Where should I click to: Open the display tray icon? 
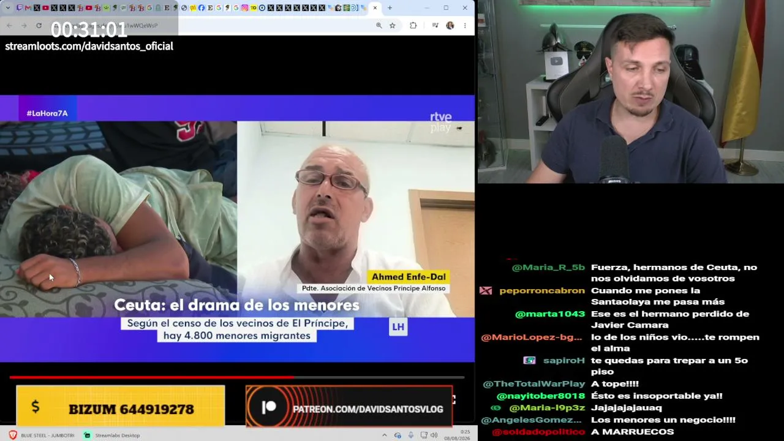[x=424, y=435]
